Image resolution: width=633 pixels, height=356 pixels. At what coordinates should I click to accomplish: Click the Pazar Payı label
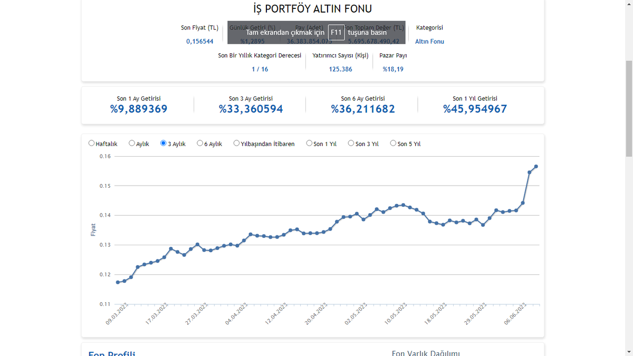pyautogui.click(x=393, y=55)
